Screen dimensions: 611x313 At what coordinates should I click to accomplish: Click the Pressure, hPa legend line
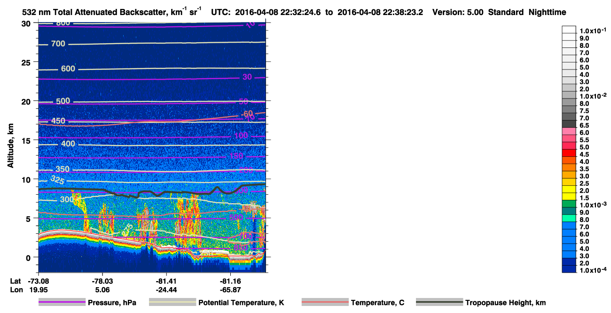(62, 303)
